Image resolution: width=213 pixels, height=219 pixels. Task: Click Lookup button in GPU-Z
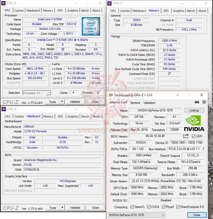[194, 110]
